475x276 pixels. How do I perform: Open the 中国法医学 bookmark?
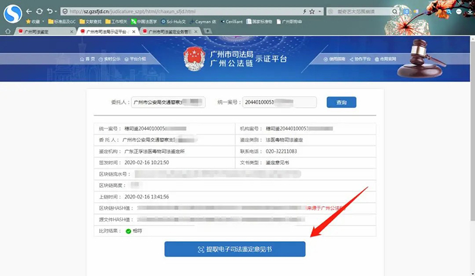pos(144,21)
